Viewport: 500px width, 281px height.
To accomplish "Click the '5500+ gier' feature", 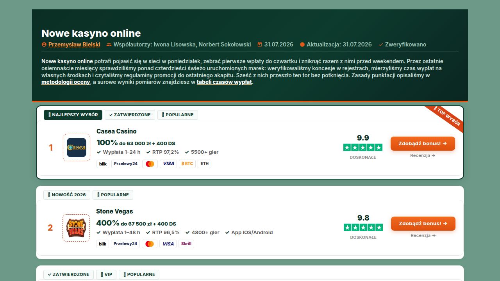I will coord(202,152).
